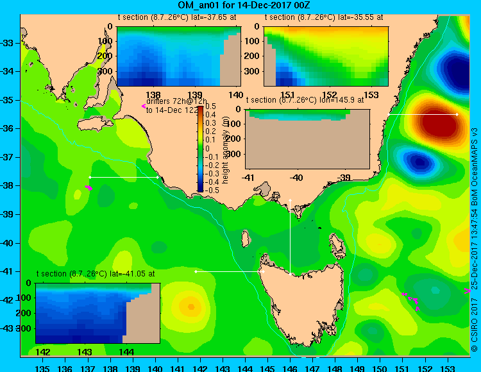This screenshot has height=372, width=481.
Task: Click the -41 label under the lon=145.9 section
Action: pos(248,178)
